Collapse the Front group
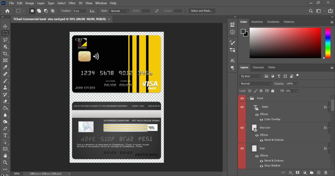 pyautogui.click(x=248, y=98)
